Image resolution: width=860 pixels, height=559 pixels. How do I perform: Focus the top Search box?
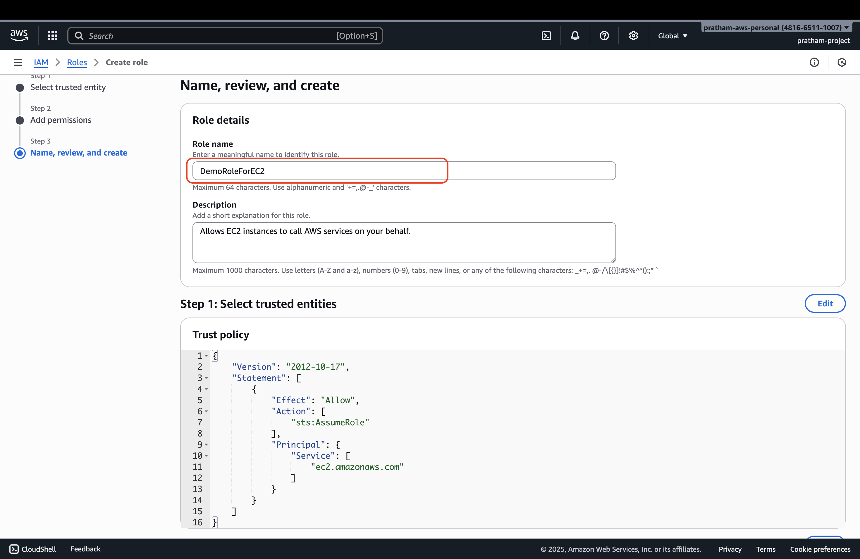(x=225, y=36)
